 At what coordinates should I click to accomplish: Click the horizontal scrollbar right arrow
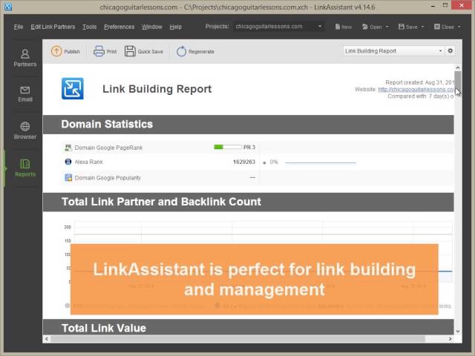coord(451,339)
